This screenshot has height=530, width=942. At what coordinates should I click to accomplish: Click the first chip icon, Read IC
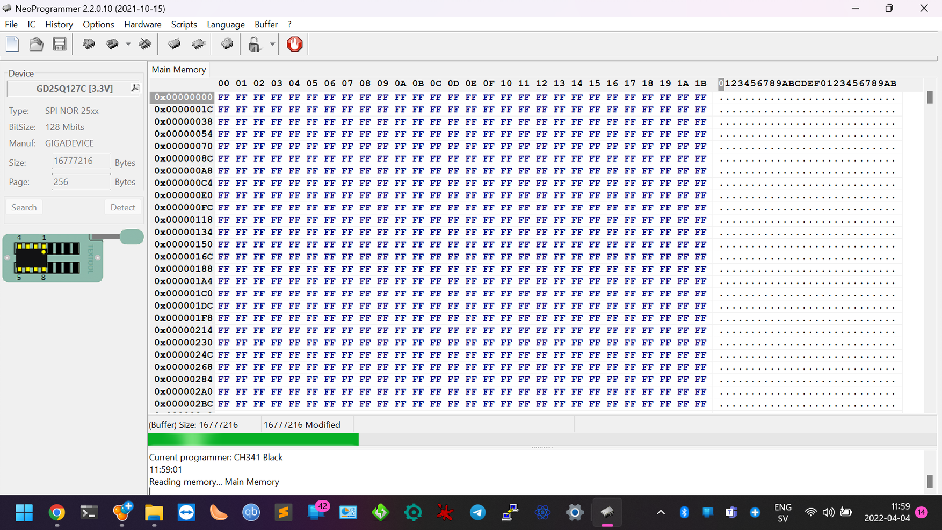(89, 44)
